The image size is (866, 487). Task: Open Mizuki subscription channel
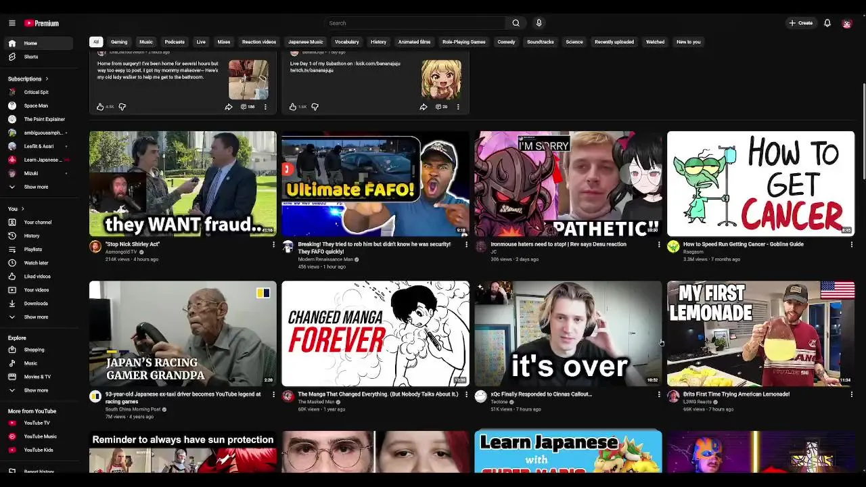pyautogui.click(x=37, y=173)
